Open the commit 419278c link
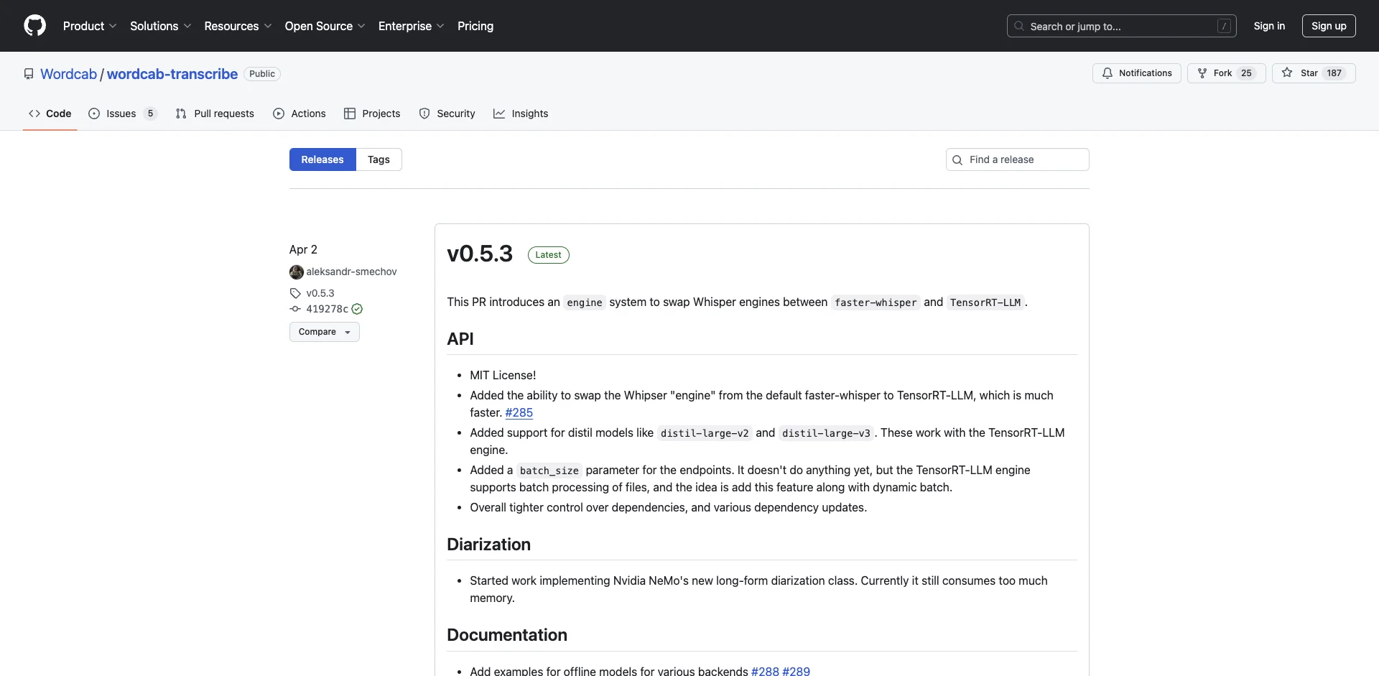 (x=327, y=309)
